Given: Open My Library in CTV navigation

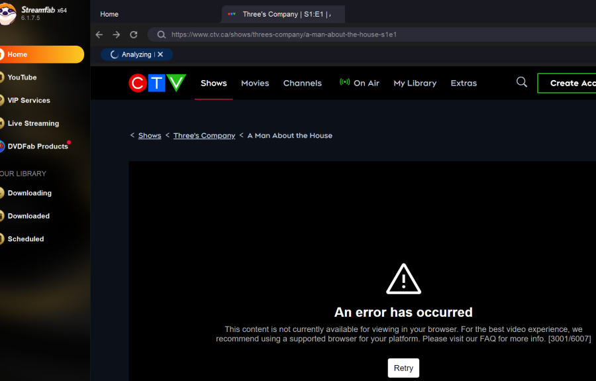Looking at the screenshot, I should tap(415, 83).
